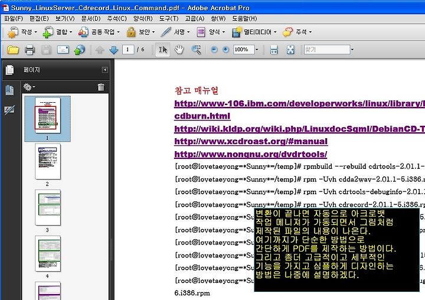Expand the Multimedia dropdown arrow
Screen dimensions: 425x300
click(x=275, y=32)
